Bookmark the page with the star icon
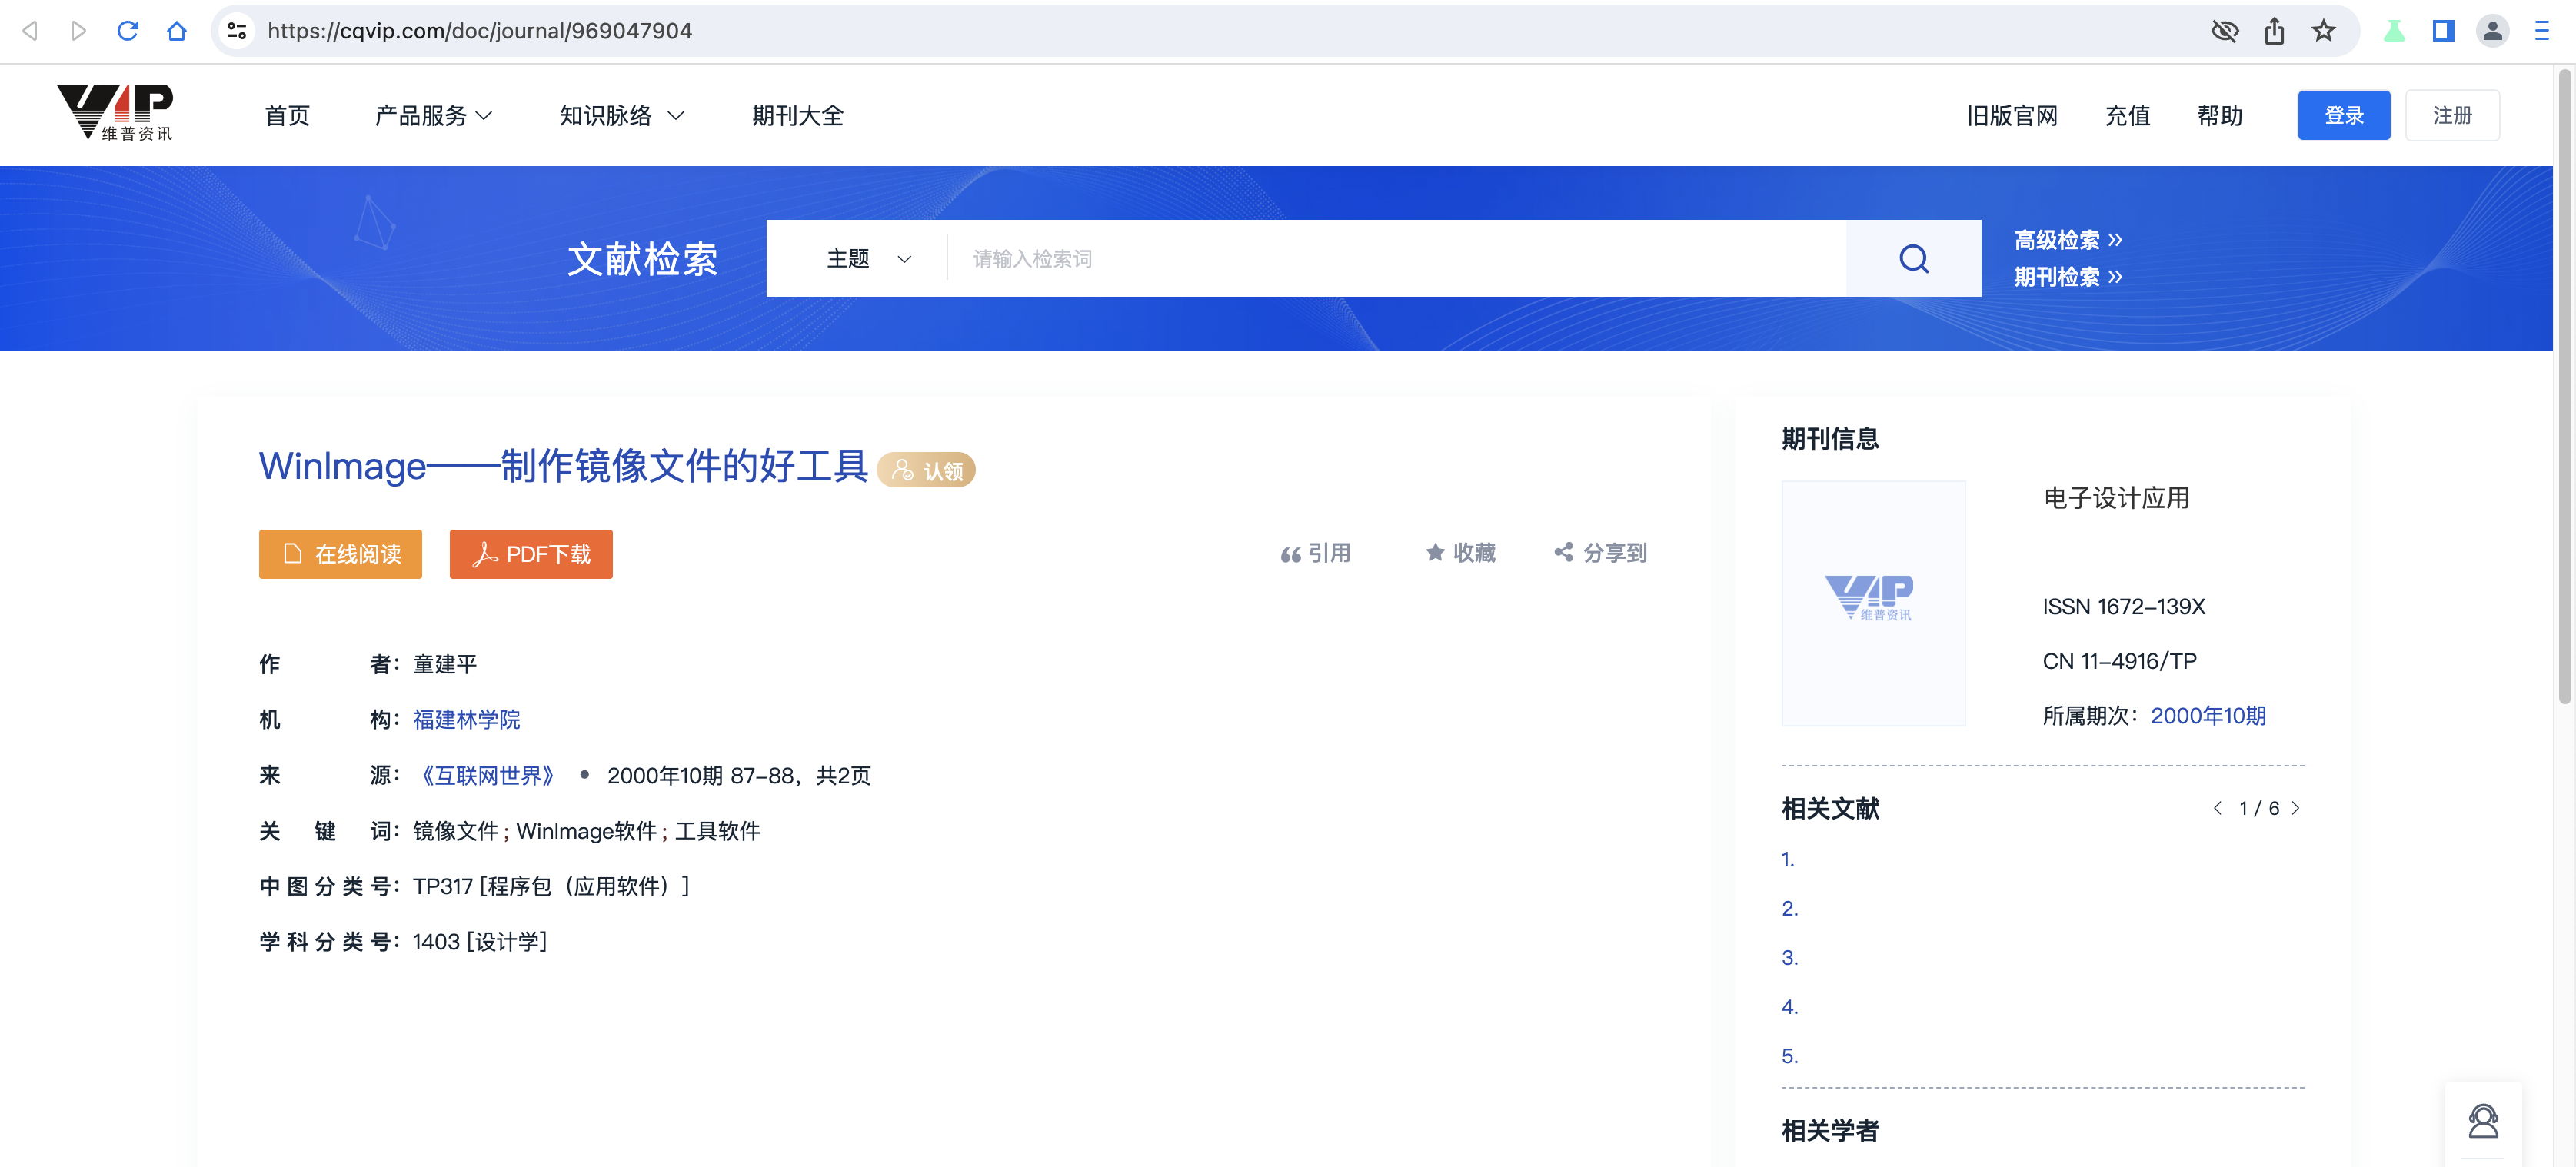 click(x=2324, y=30)
